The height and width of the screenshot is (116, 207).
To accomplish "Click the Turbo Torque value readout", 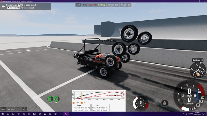I will pyautogui.click(x=82, y=108).
